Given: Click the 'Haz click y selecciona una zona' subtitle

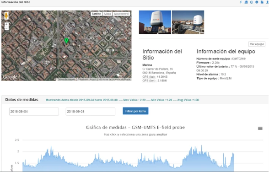Looking at the screenshot, I should click(x=135, y=134).
